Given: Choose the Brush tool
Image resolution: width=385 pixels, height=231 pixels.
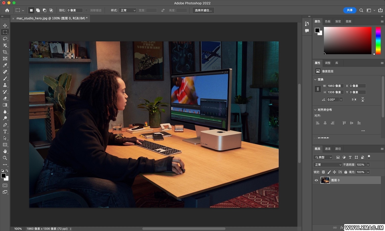Looking at the screenshot, I should pyautogui.click(x=5, y=78).
